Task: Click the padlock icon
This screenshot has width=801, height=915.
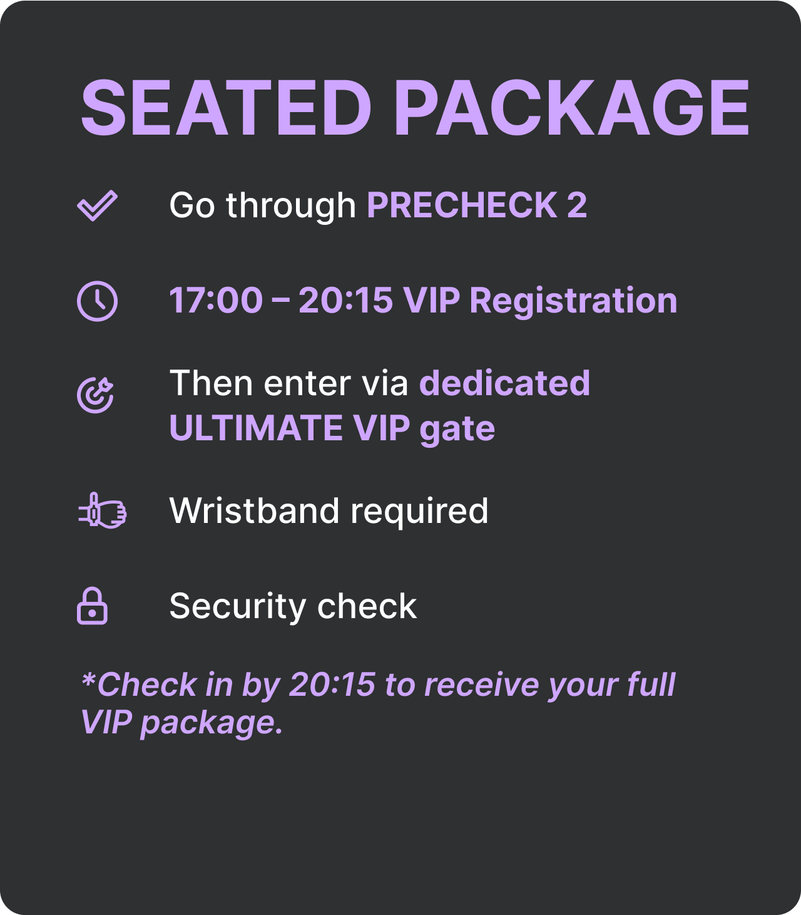Action: click(92, 606)
